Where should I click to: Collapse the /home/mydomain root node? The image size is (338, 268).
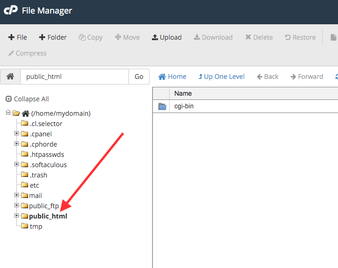point(8,113)
